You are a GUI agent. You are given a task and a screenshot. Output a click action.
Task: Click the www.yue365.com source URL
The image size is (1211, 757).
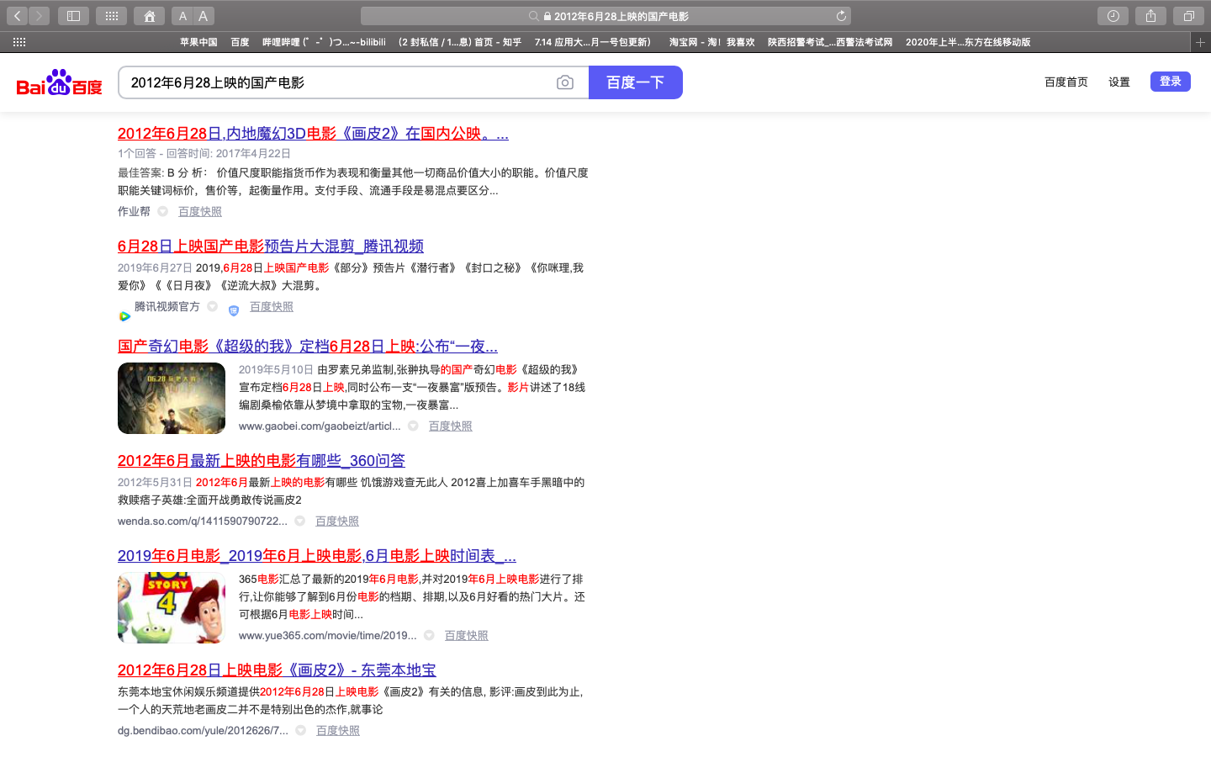click(328, 635)
